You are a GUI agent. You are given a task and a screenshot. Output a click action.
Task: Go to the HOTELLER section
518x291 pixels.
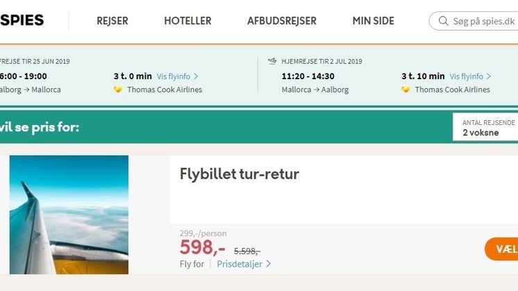coord(187,21)
